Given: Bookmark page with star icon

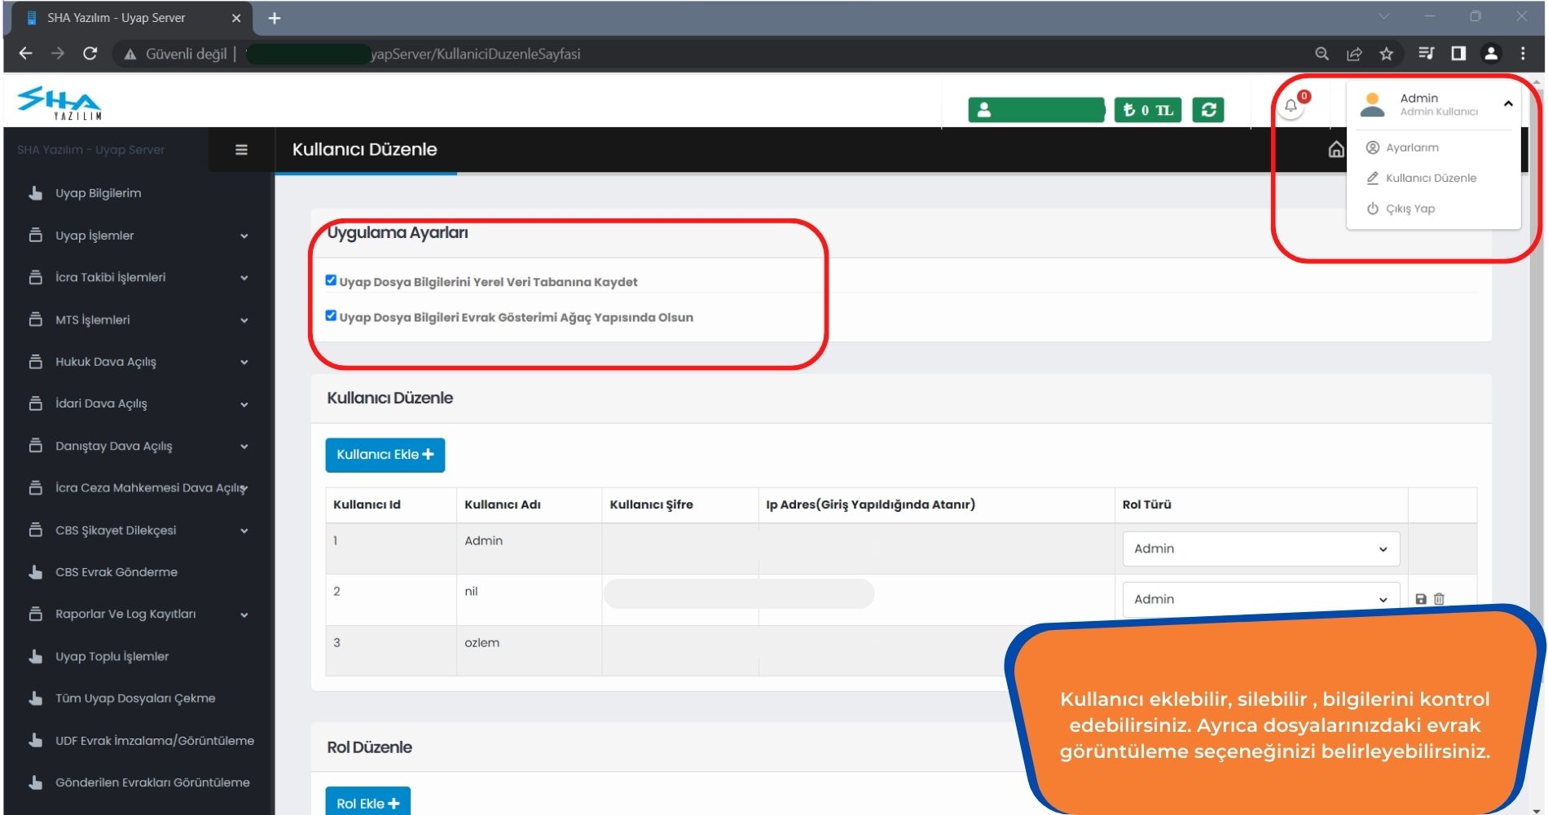Looking at the screenshot, I should (x=1386, y=54).
